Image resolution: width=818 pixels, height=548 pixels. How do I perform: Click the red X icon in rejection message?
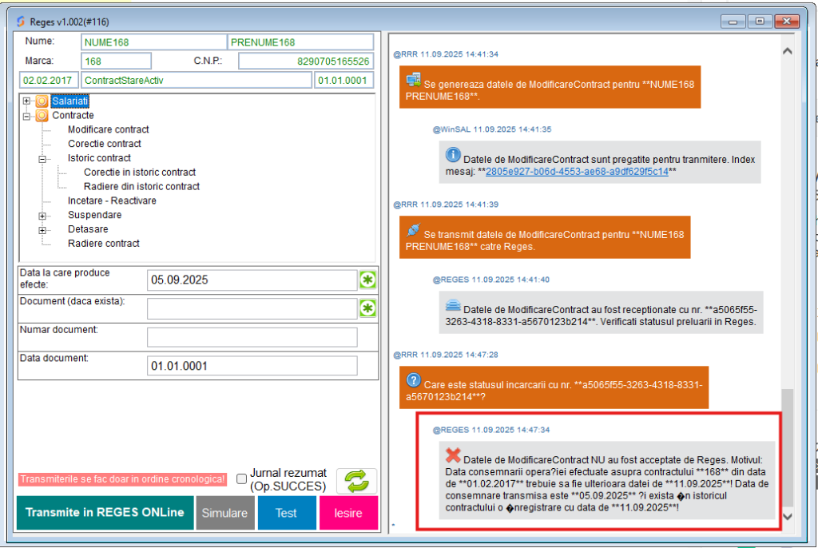(x=453, y=455)
